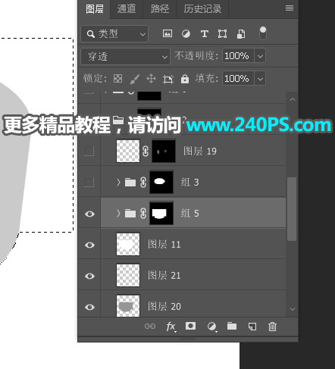Toggle layer filtering on/off switch

pyautogui.click(x=263, y=33)
